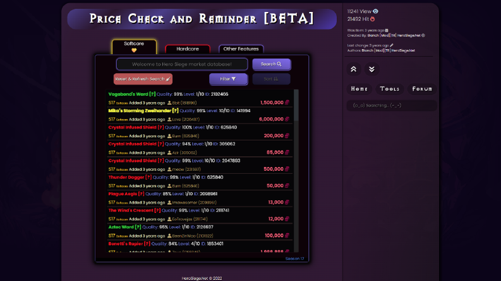Click the calendar icon after Was Born
501x281 pixels.
[x=387, y=30]
